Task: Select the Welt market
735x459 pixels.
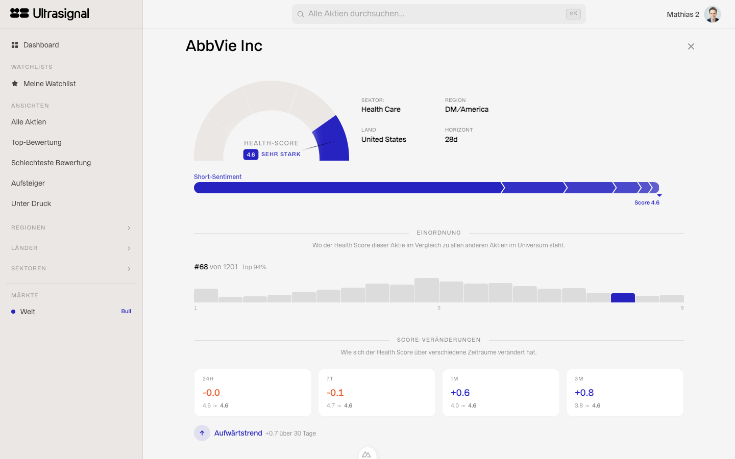Action: [x=71, y=312]
